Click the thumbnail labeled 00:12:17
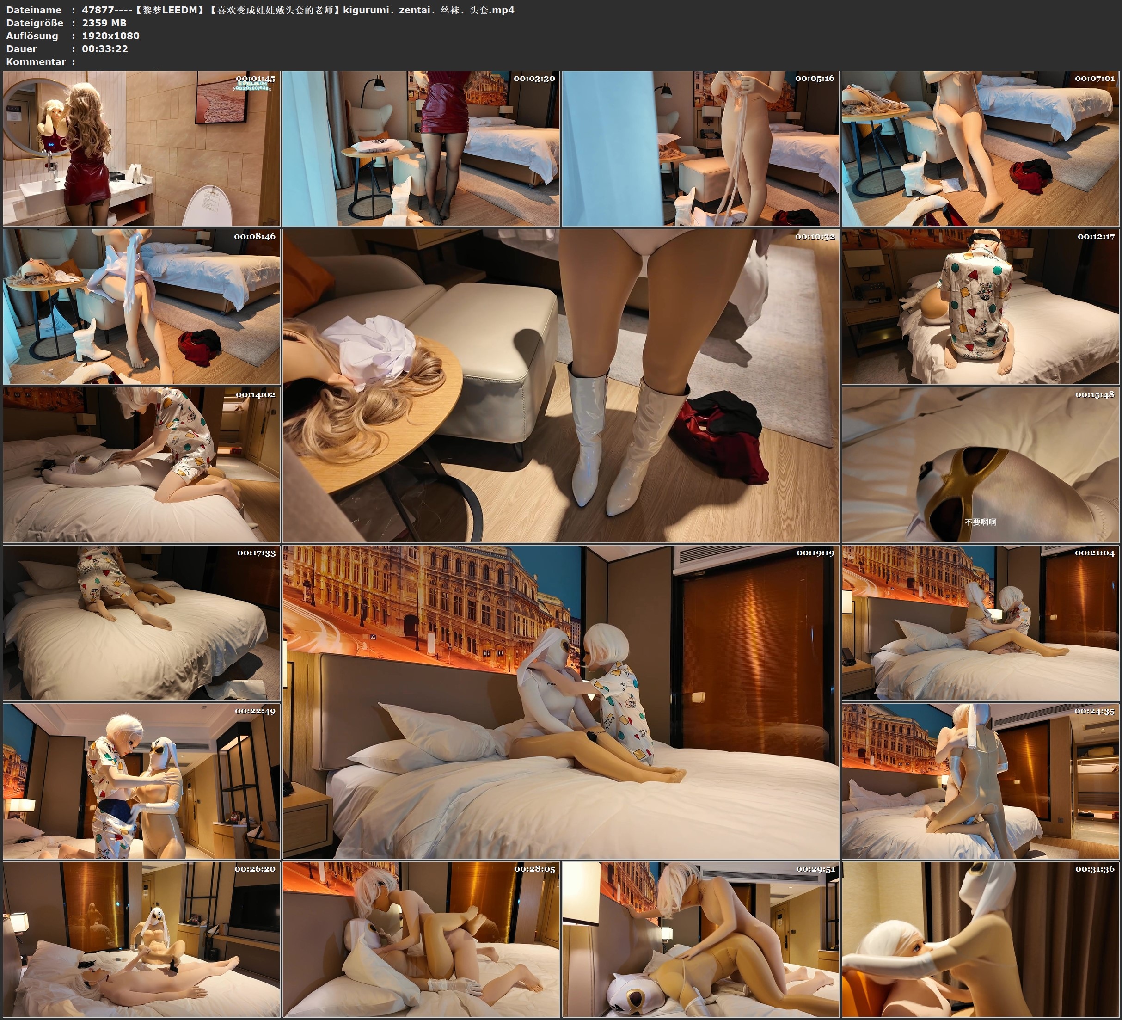 pos(980,307)
